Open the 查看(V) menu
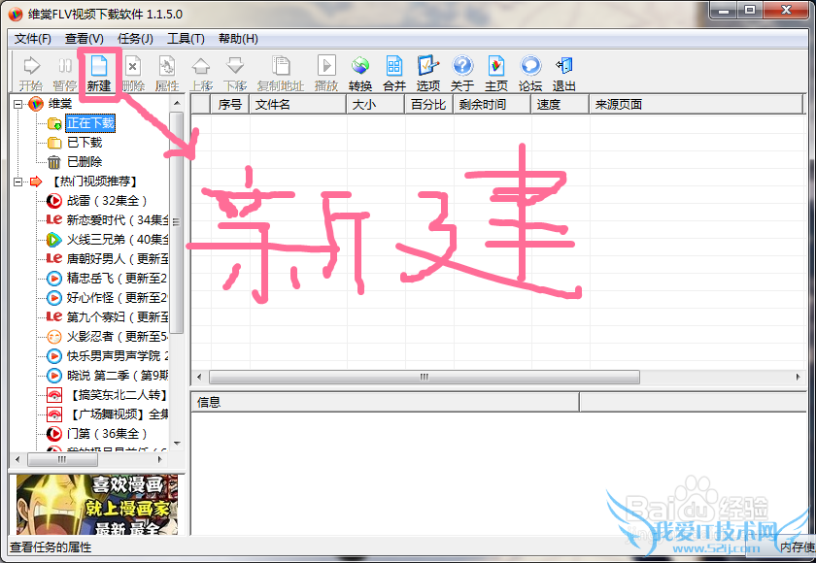 point(84,39)
